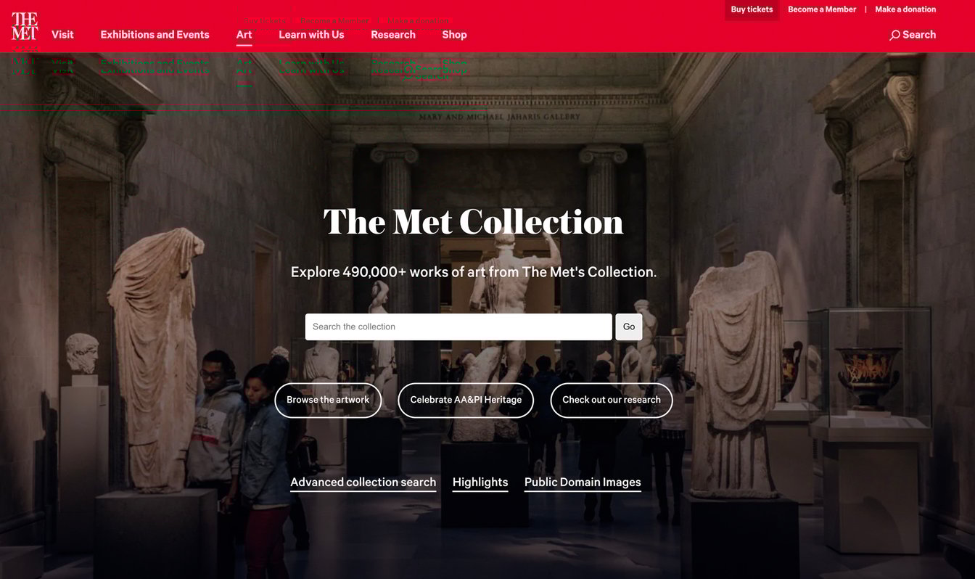Image resolution: width=975 pixels, height=579 pixels.
Task: Open the Shop link
Action: [x=454, y=35]
